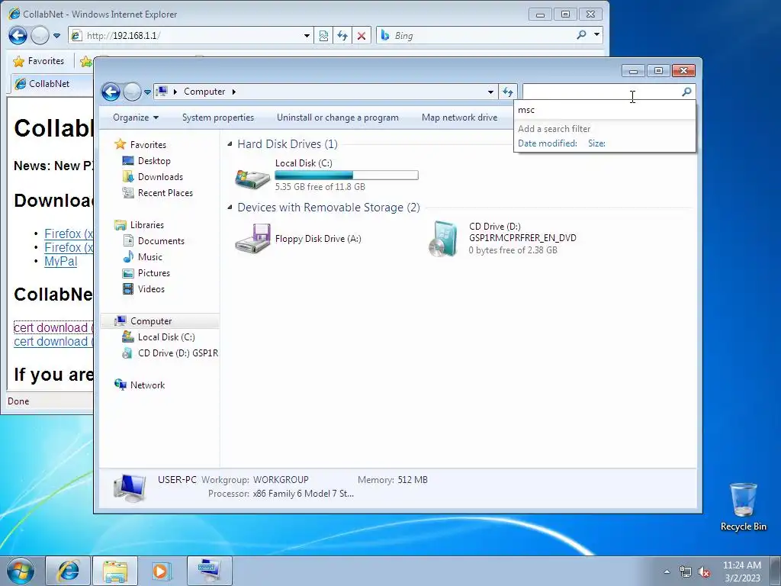
Task: Click Windows Media Player taskbar icon
Action: [x=160, y=571]
